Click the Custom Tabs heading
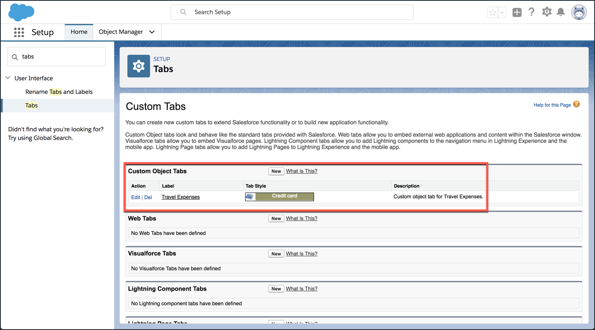595x330 pixels. click(156, 107)
